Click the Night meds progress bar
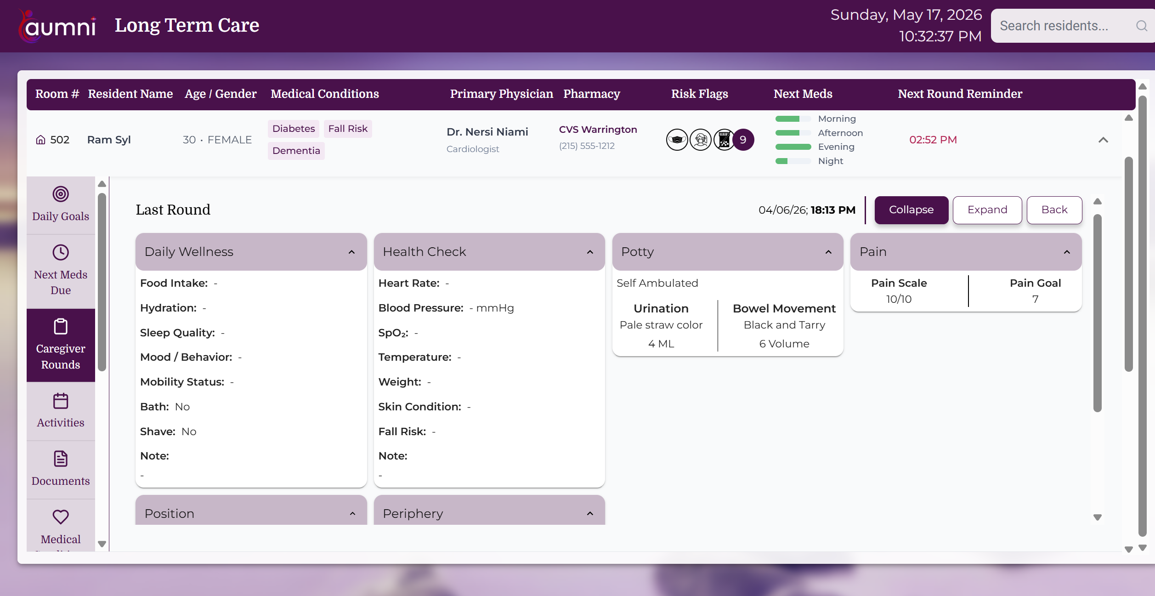 [793, 161]
